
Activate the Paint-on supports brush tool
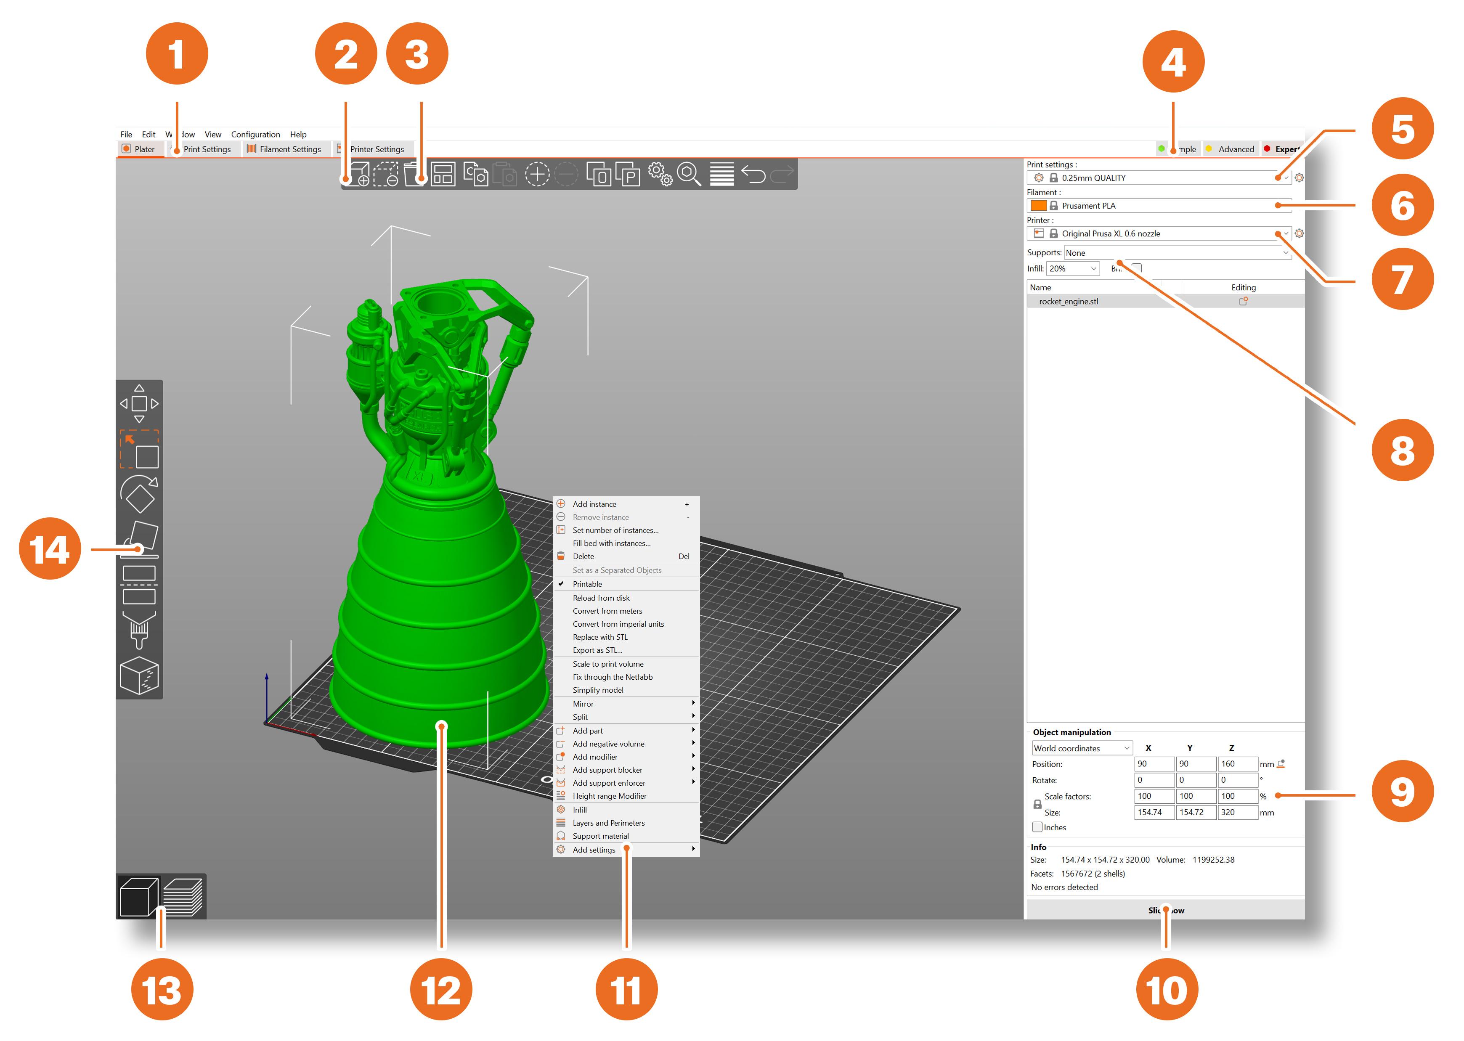click(139, 629)
